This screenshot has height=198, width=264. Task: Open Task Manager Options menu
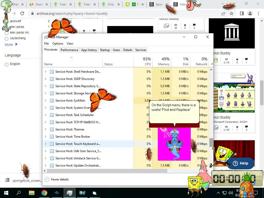coord(58,43)
